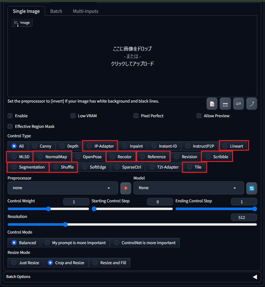The width and height of the screenshot is (265, 287).
Task: Open the Model dropdown
Action: click(189, 188)
